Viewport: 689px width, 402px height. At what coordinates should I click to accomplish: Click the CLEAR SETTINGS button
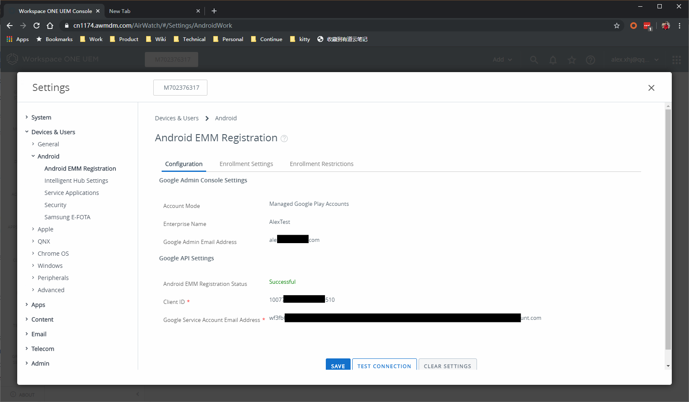click(448, 364)
